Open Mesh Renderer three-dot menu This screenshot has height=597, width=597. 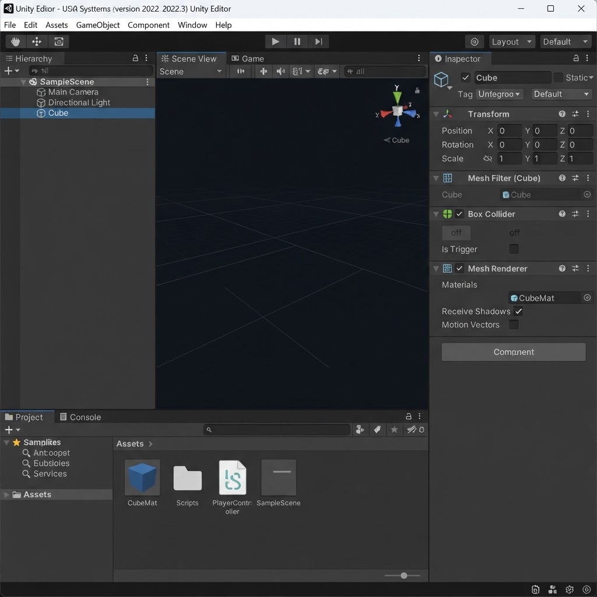pyautogui.click(x=588, y=268)
